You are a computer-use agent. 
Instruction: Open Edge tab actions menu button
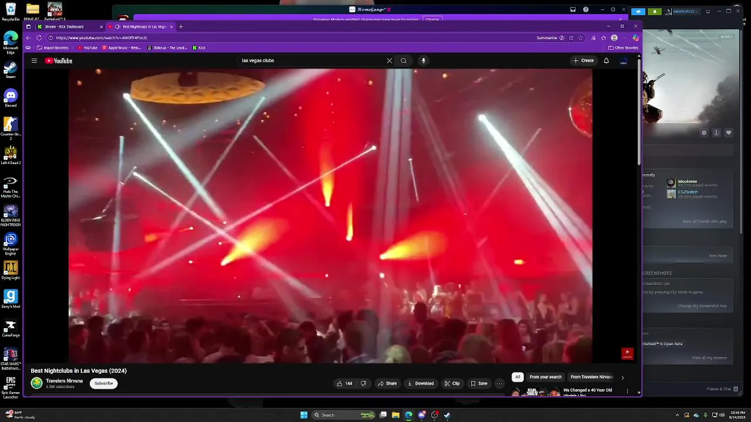28,26
